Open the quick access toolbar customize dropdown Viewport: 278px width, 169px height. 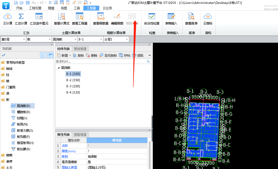tap(91, 3)
